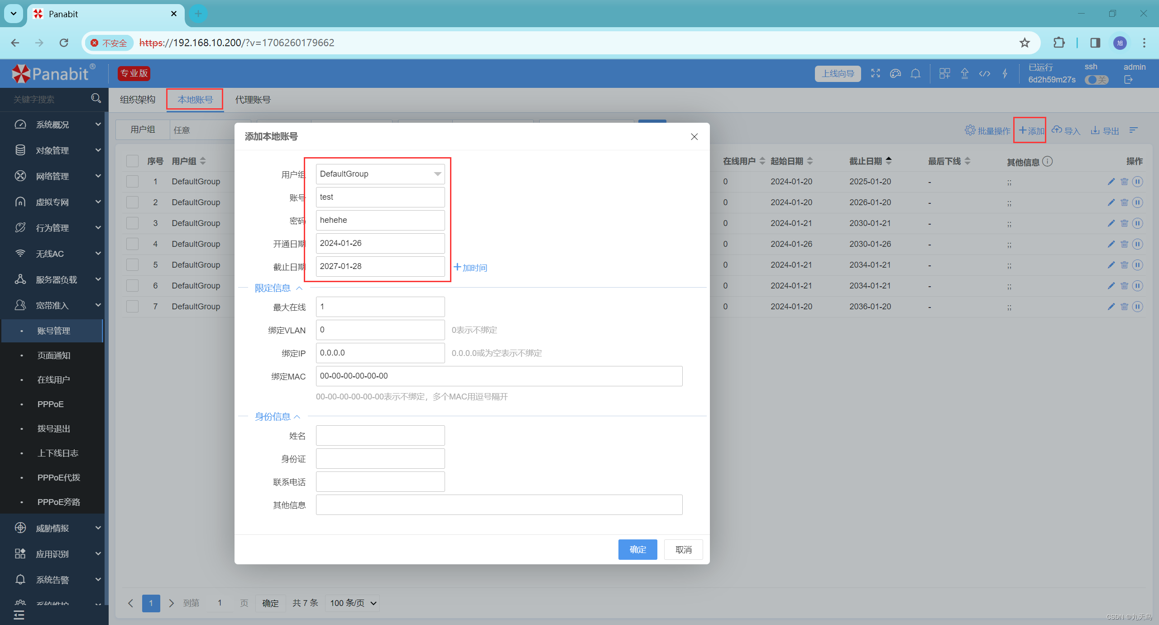Screen dimensions: 1159x625
Task: Check the row 2 checkbox
Action: point(132,202)
